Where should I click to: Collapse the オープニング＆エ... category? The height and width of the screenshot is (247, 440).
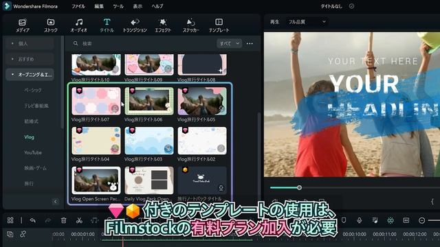tap(30, 75)
